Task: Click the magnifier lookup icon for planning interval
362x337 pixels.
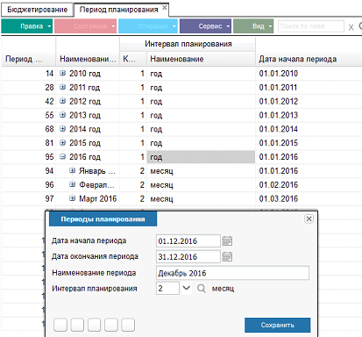Action: [x=201, y=289]
